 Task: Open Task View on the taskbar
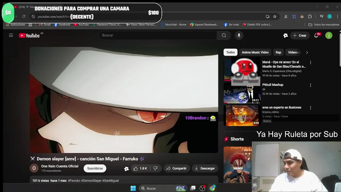click(193, 188)
